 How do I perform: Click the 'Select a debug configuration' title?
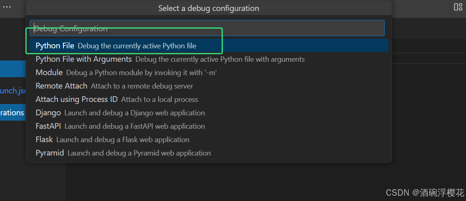pos(208,8)
